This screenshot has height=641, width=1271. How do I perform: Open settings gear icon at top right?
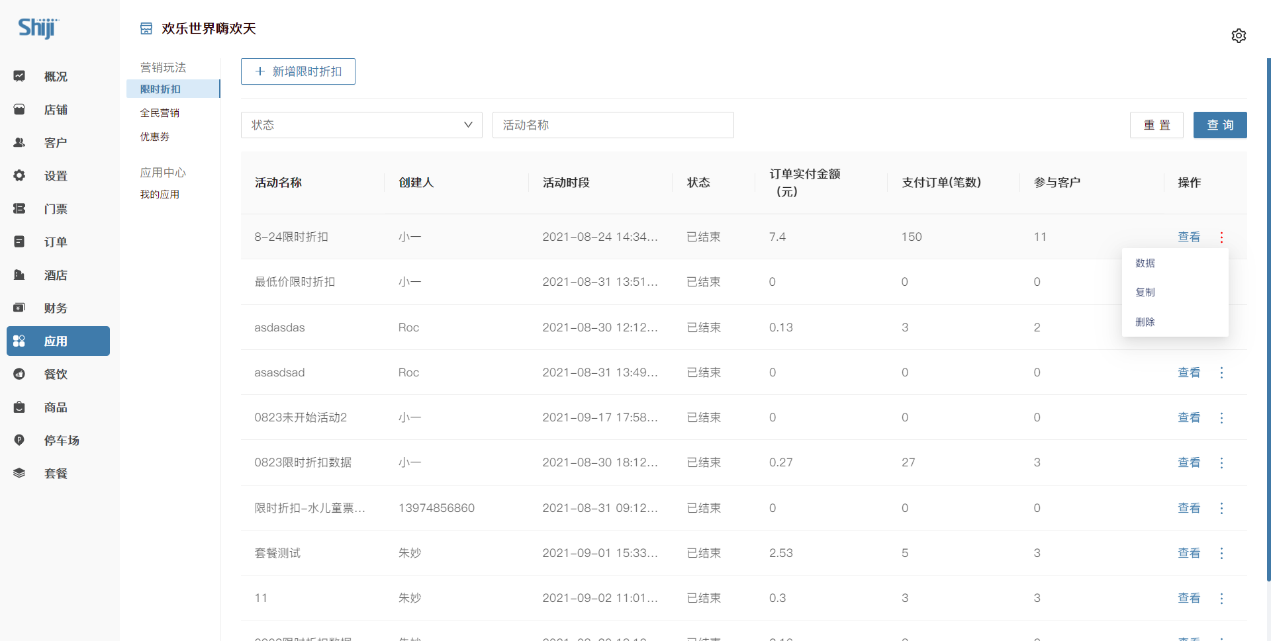pyautogui.click(x=1239, y=36)
